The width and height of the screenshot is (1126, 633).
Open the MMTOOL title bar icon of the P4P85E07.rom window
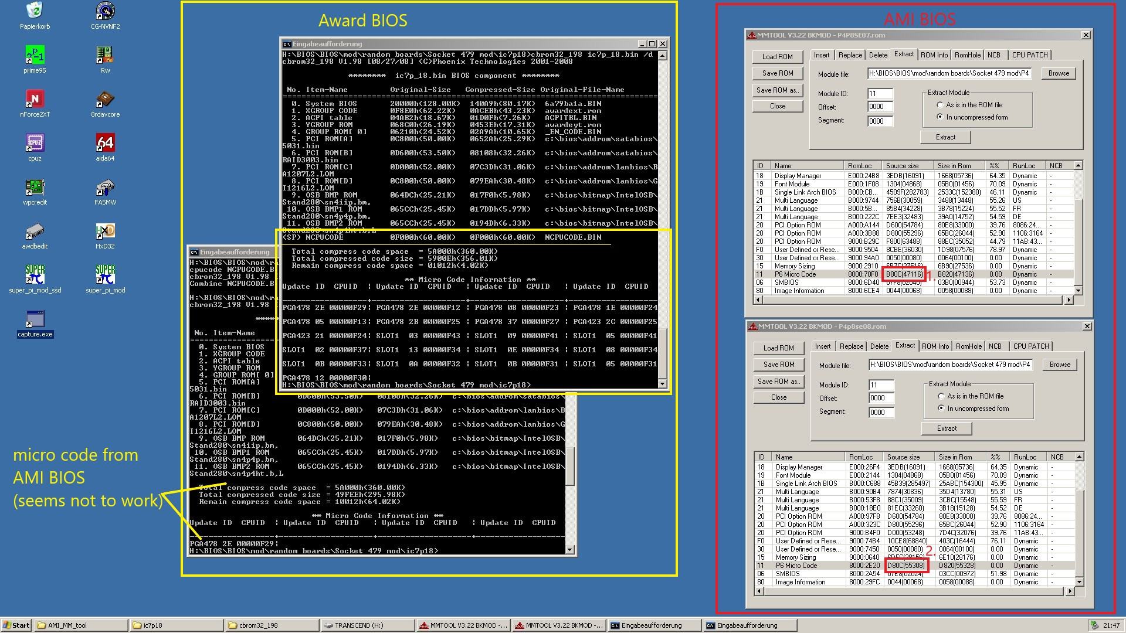751,35
